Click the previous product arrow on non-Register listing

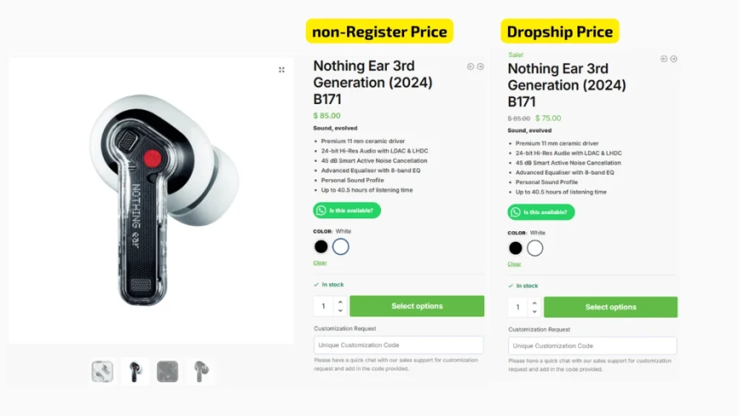click(471, 66)
